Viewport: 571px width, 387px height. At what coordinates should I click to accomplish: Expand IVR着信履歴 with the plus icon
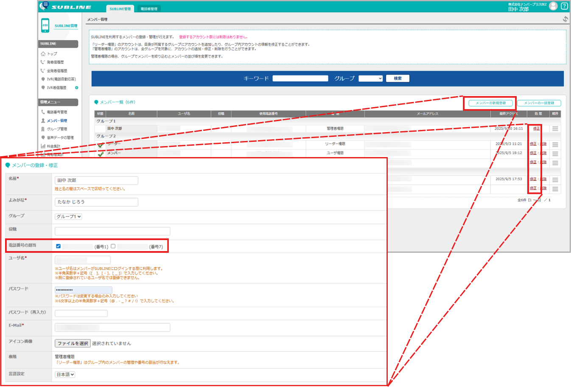click(x=77, y=88)
